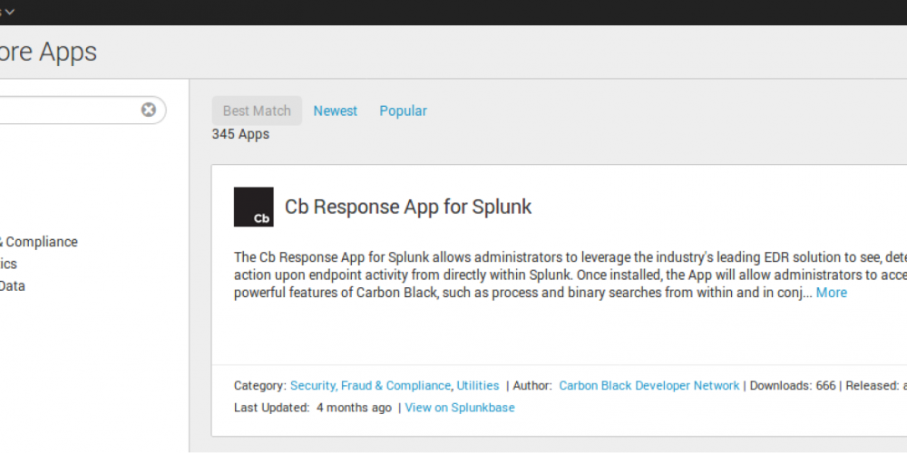This screenshot has height=453, width=907.
Task: Sort apps by Newest
Action: point(336,111)
